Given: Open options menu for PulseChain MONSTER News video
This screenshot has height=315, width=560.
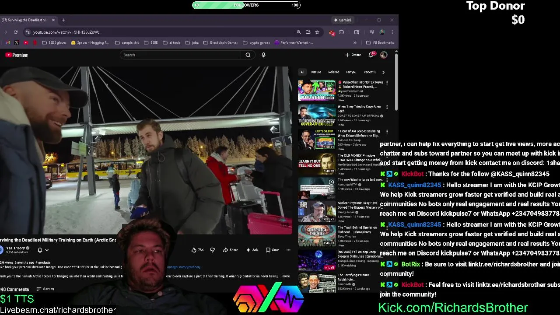Looking at the screenshot, I should [x=387, y=82].
